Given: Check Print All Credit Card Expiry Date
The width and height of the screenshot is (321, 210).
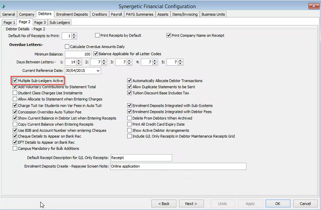Looking at the screenshot, I should (x=129, y=124).
